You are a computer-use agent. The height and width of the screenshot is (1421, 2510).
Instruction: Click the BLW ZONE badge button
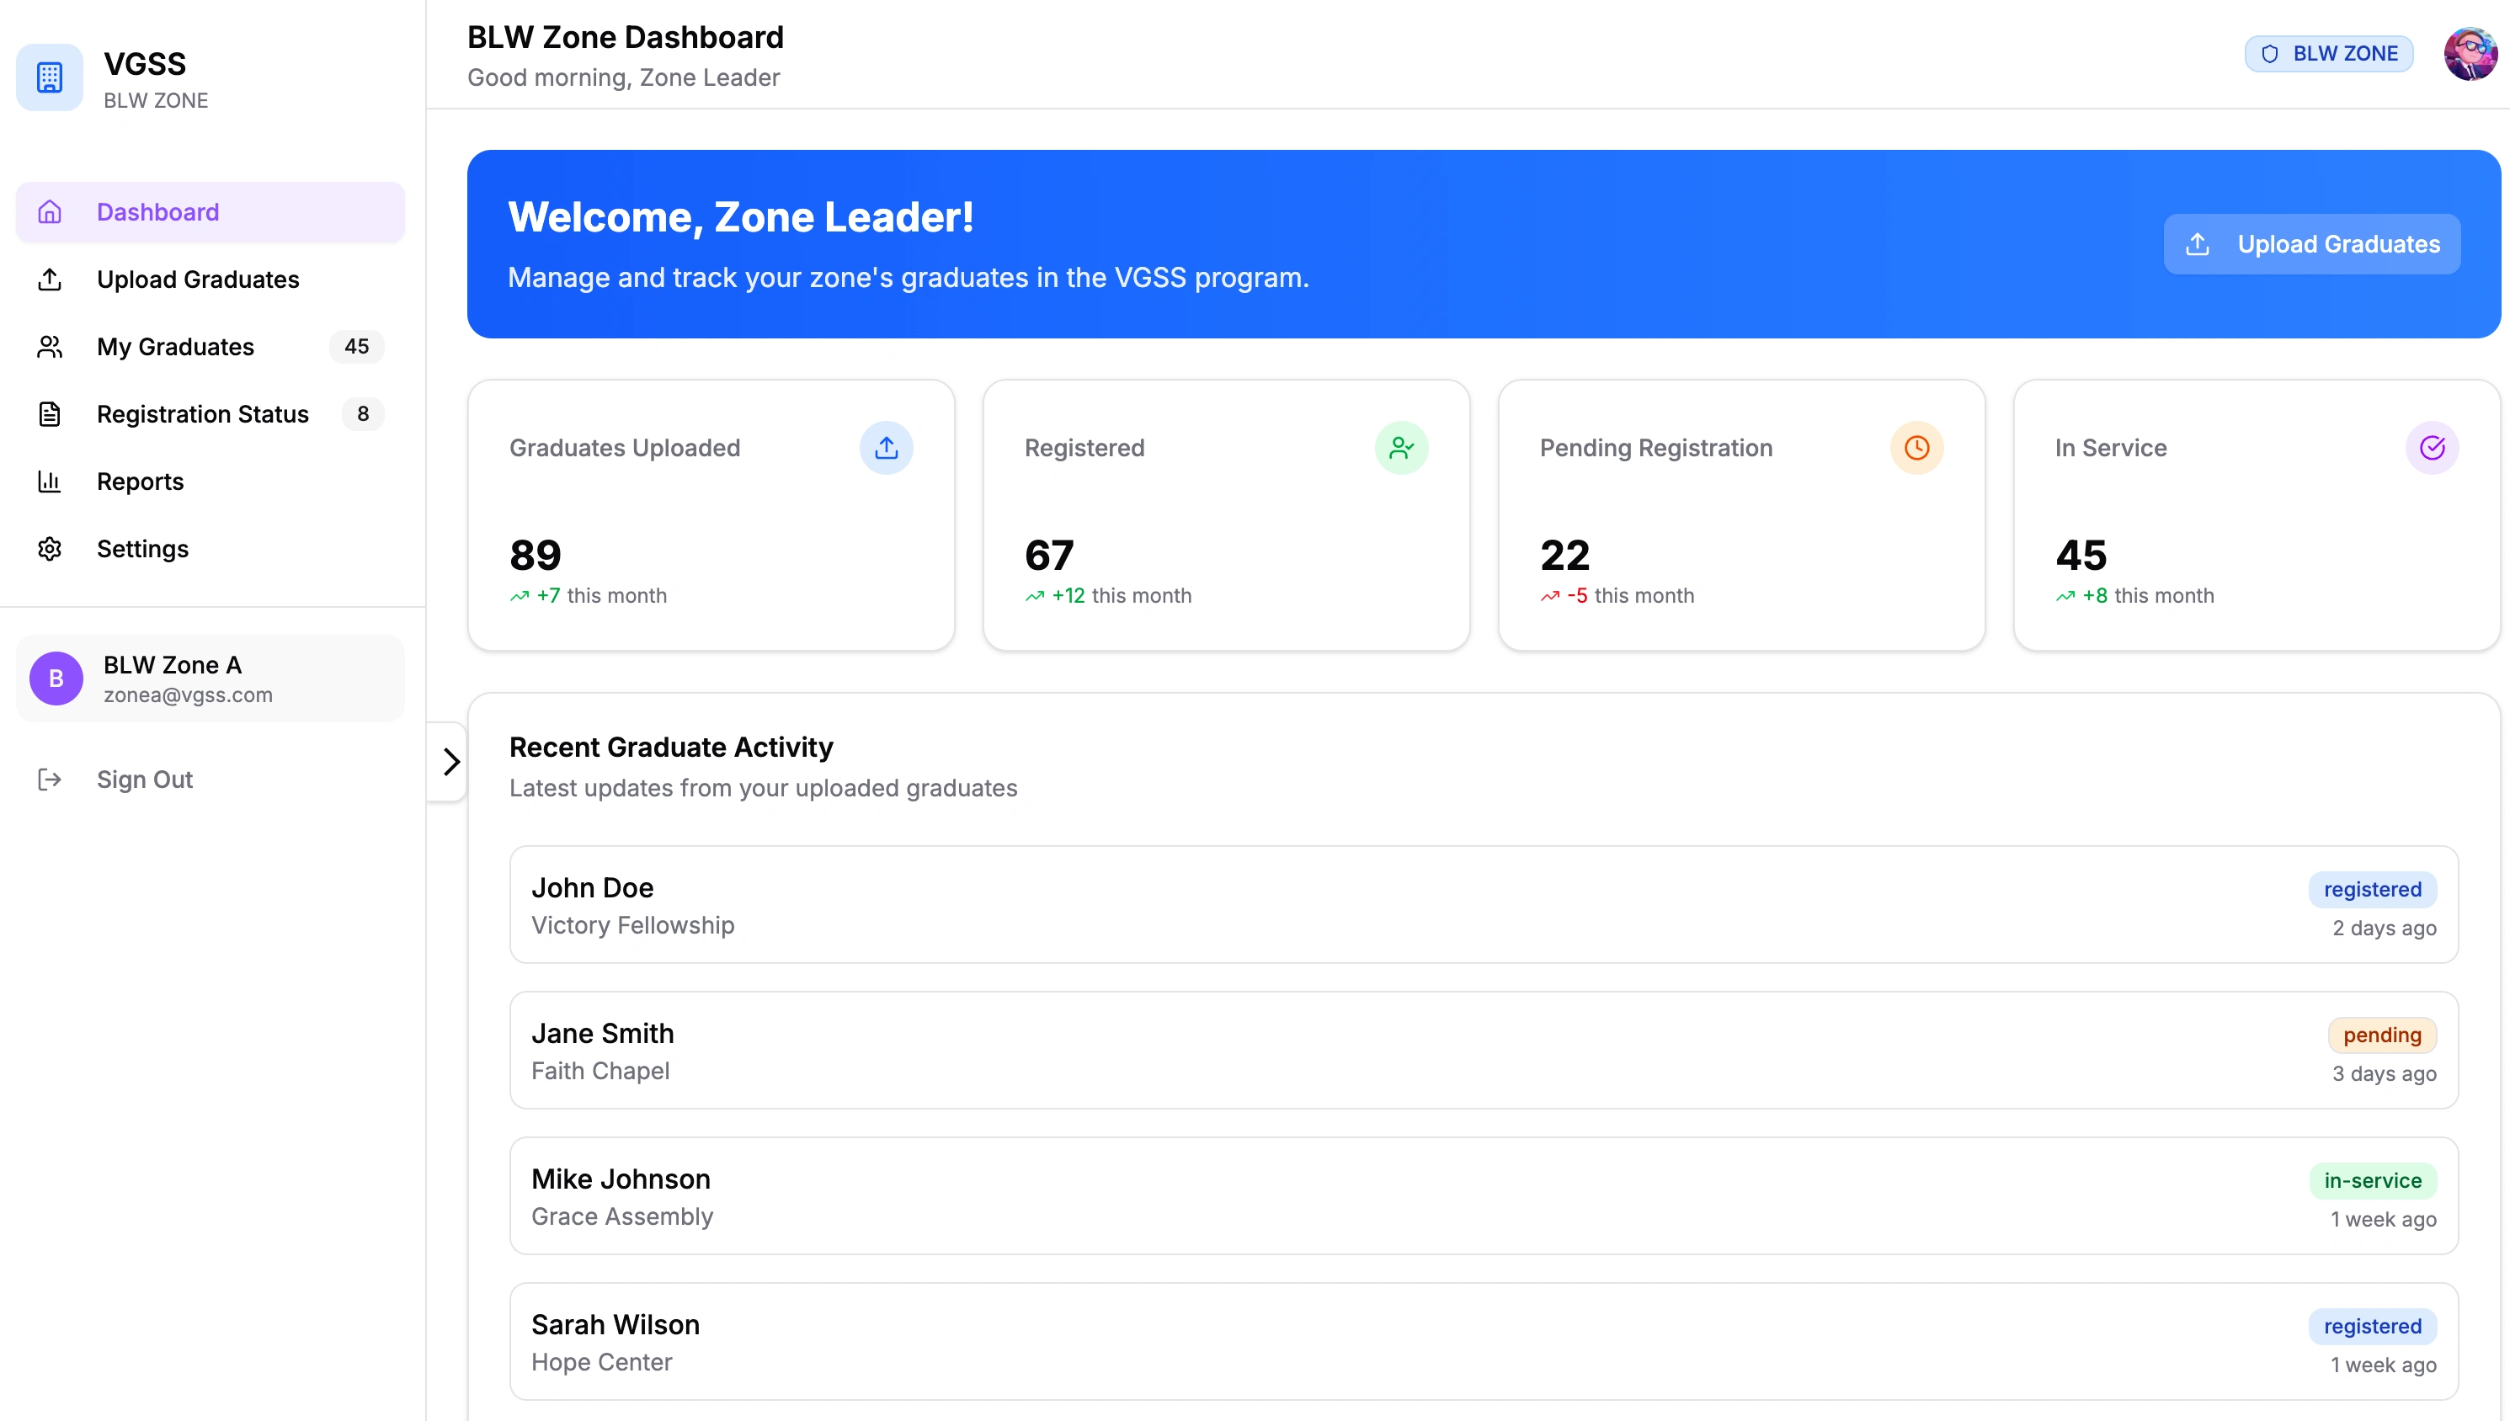pos(2330,54)
